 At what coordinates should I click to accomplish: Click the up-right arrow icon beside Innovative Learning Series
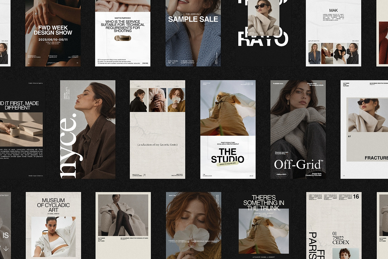[144, 175]
